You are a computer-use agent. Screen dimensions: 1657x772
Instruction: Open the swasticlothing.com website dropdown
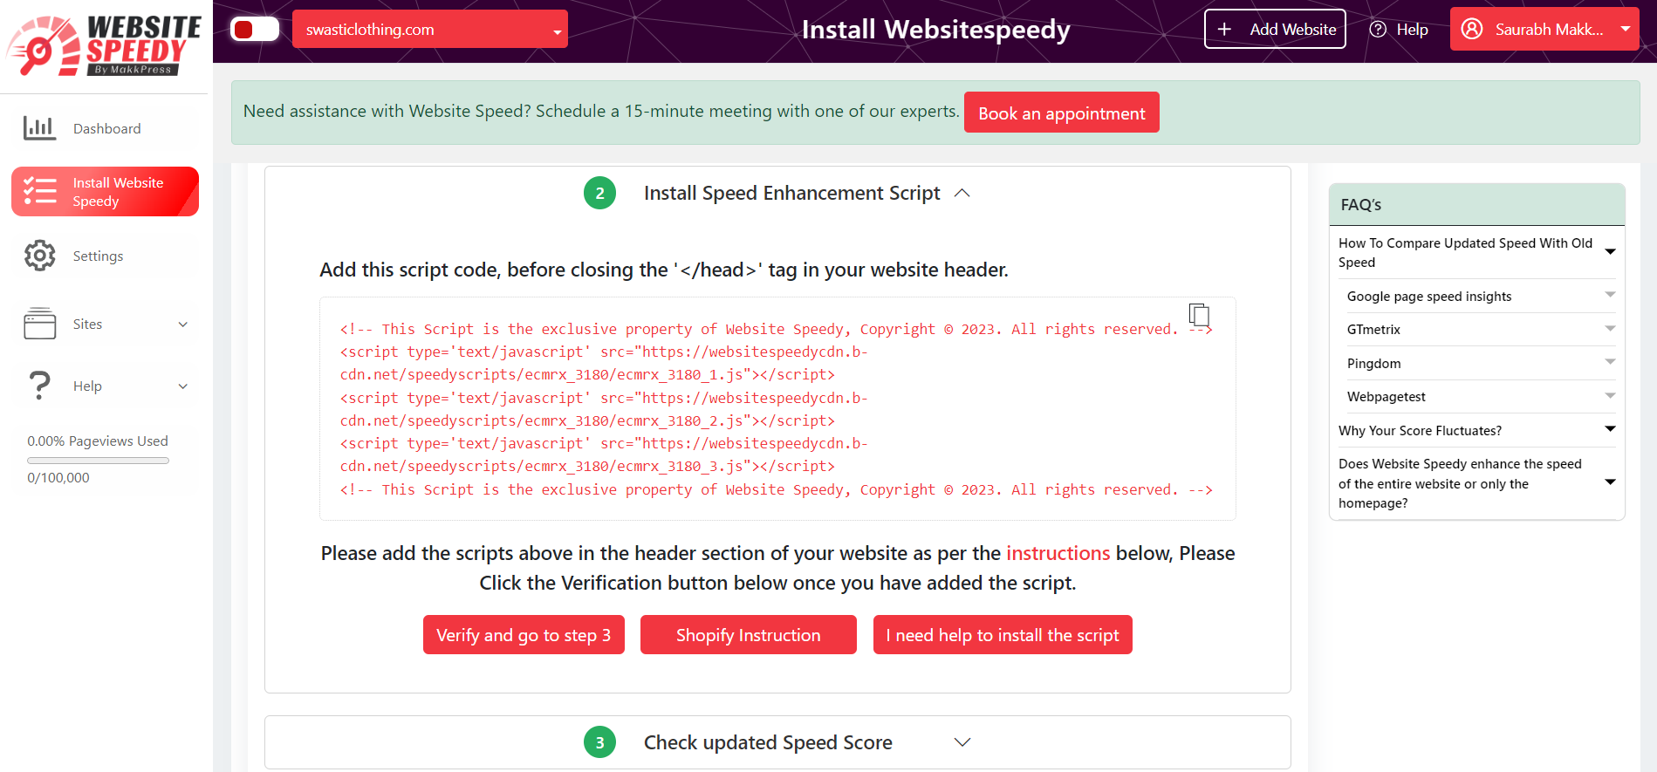point(430,30)
